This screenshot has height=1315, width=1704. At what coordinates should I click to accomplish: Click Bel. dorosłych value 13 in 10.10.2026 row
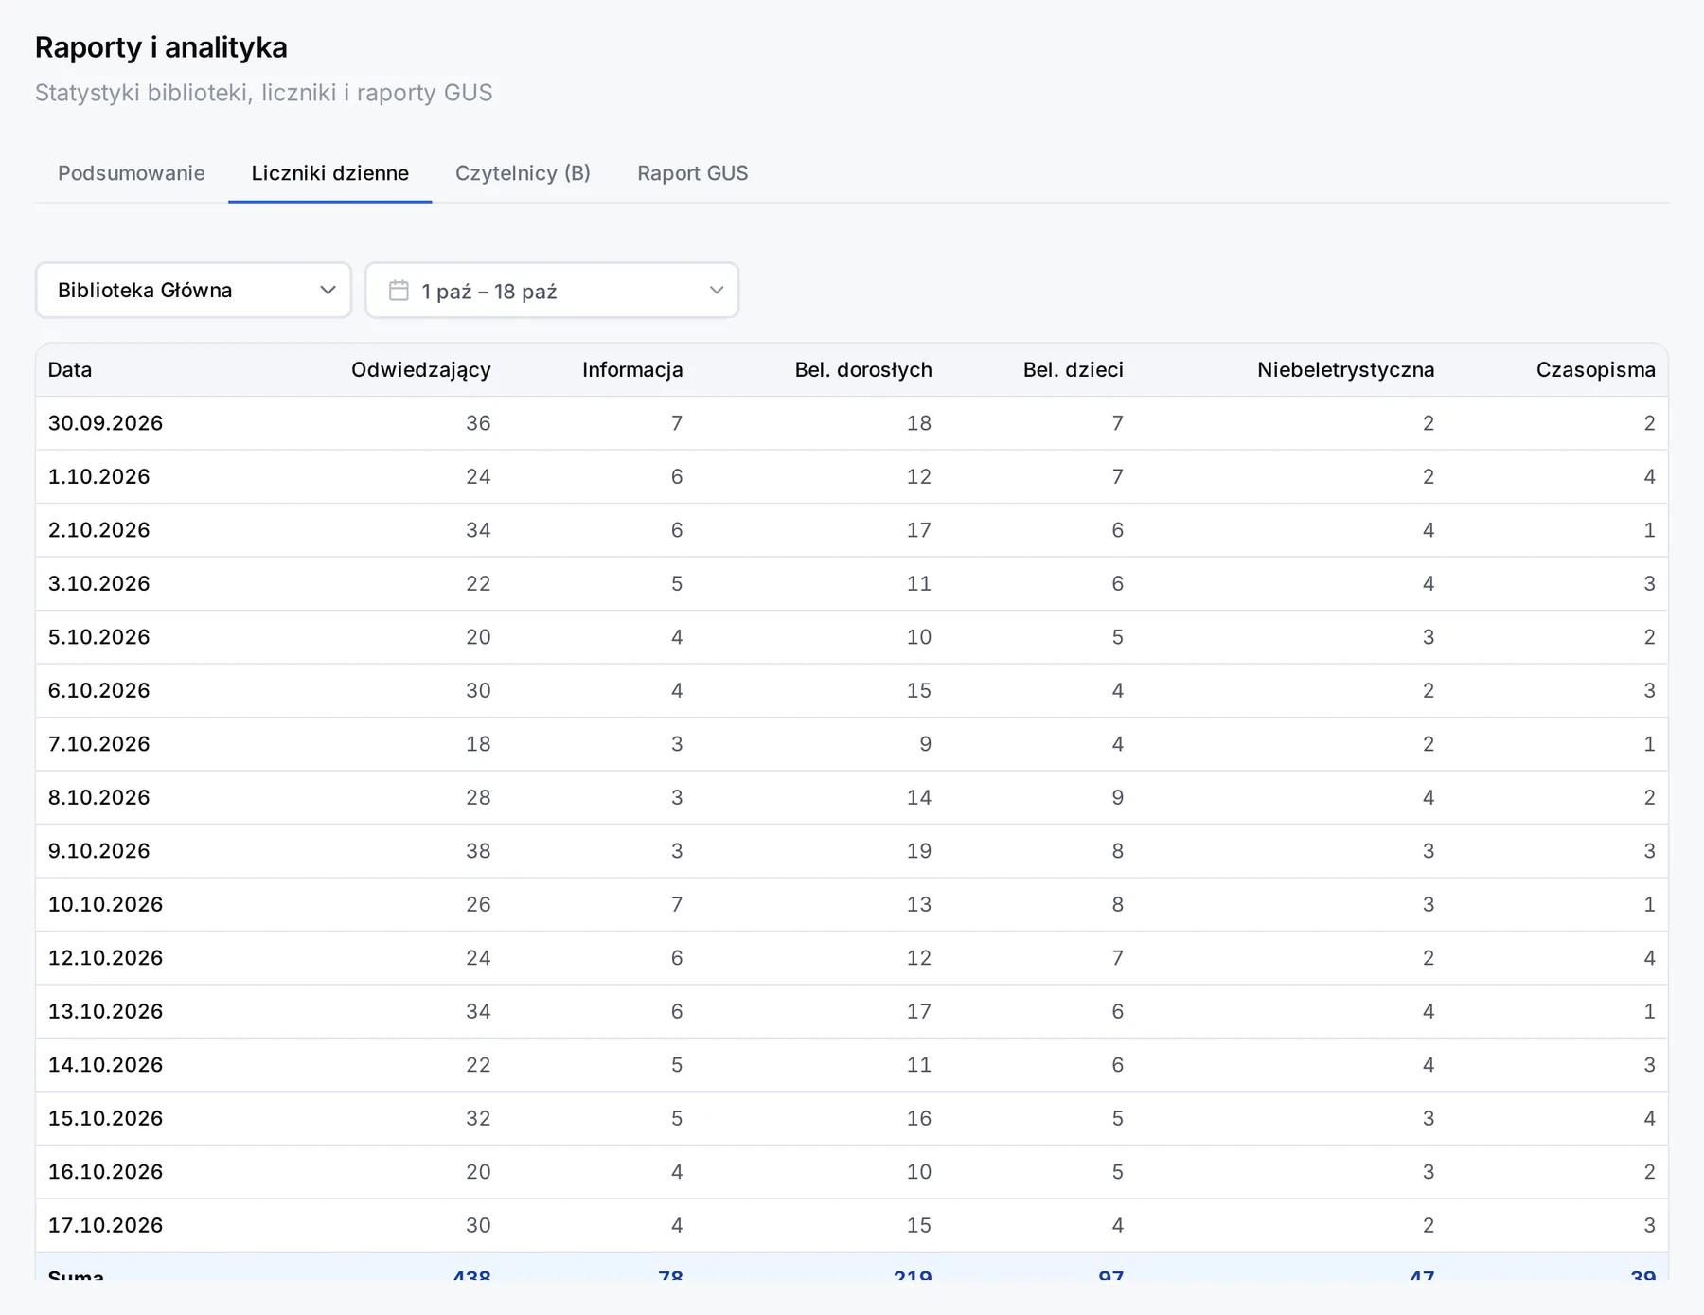[x=919, y=904]
